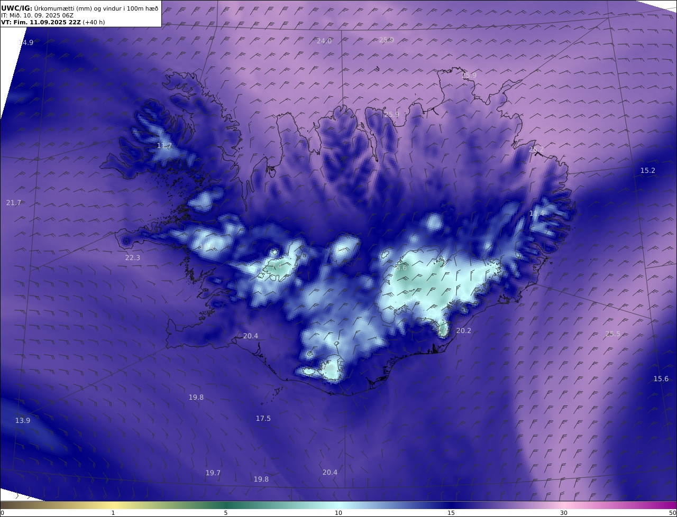Click the 50 label on the color scale
677x517 pixels.
[x=673, y=513]
